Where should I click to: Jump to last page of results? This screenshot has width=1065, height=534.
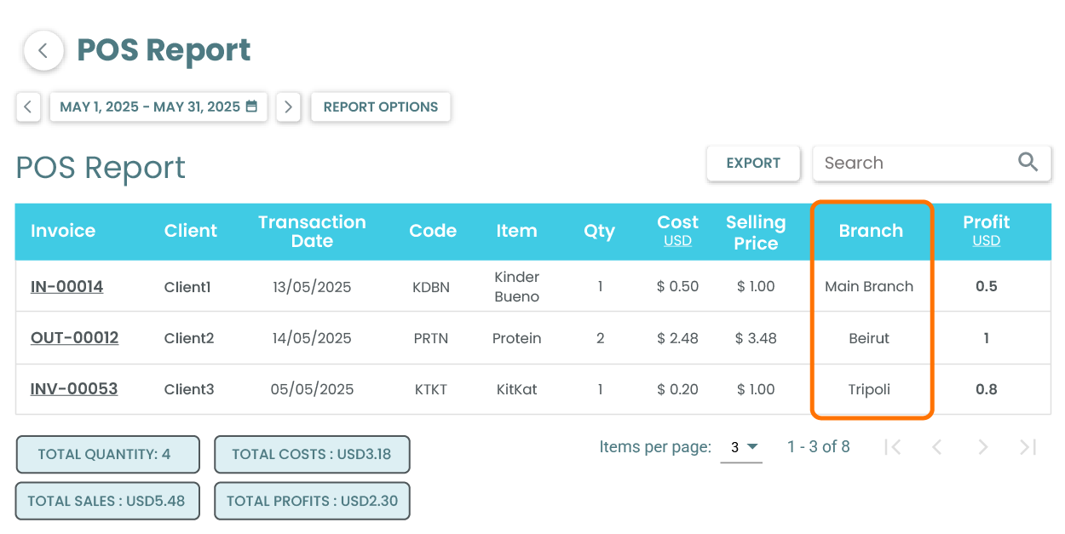pos(1028,447)
